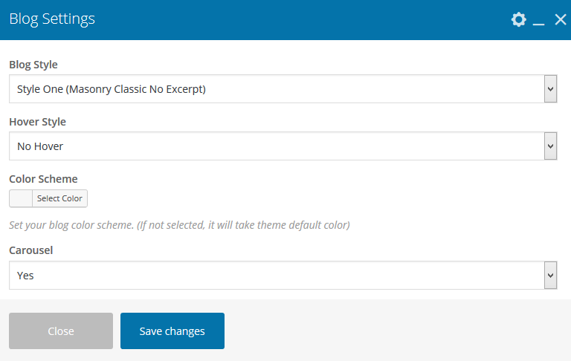This screenshot has width=571, height=361.
Task: Click the Blog Settings title text
Action: (x=52, y=19)
